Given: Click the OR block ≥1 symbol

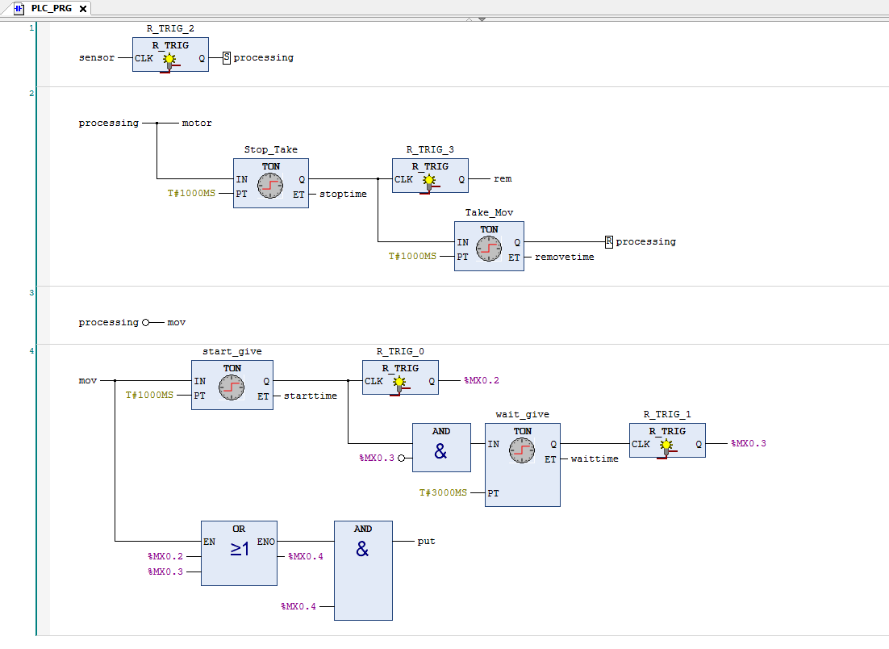Looking at the screenshot, I should point(239,550).
